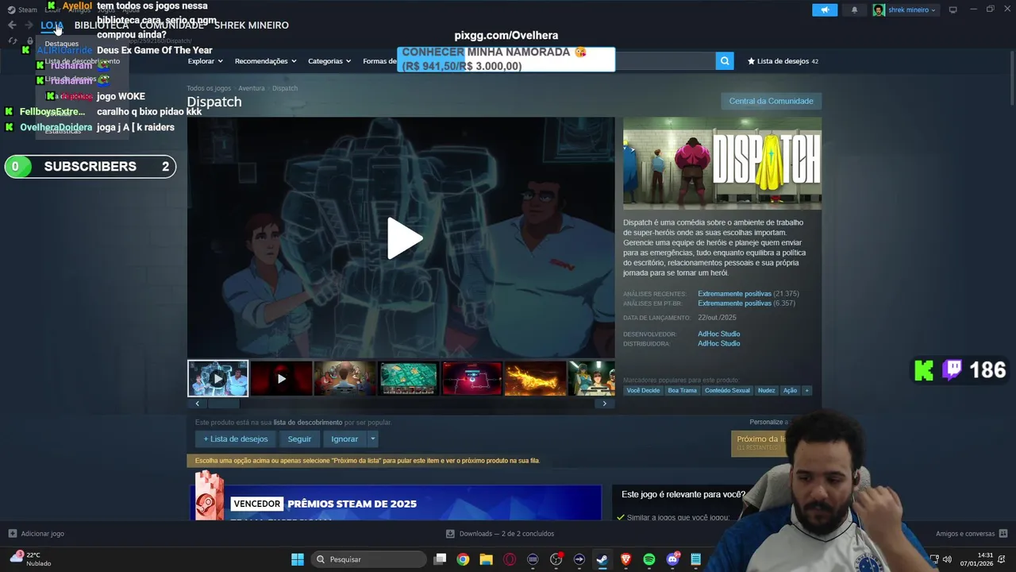
Task: Open publisher AdHoc Studio link
Action: [x=718, y=343]
